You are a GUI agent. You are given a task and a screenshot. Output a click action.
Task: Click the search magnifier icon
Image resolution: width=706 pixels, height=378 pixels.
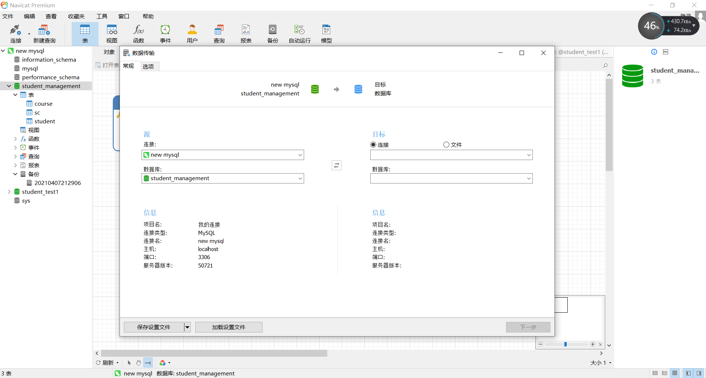click(605, 66)
